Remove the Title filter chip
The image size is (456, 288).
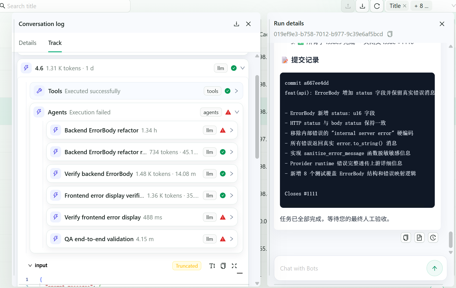click(x=404, y=6)
